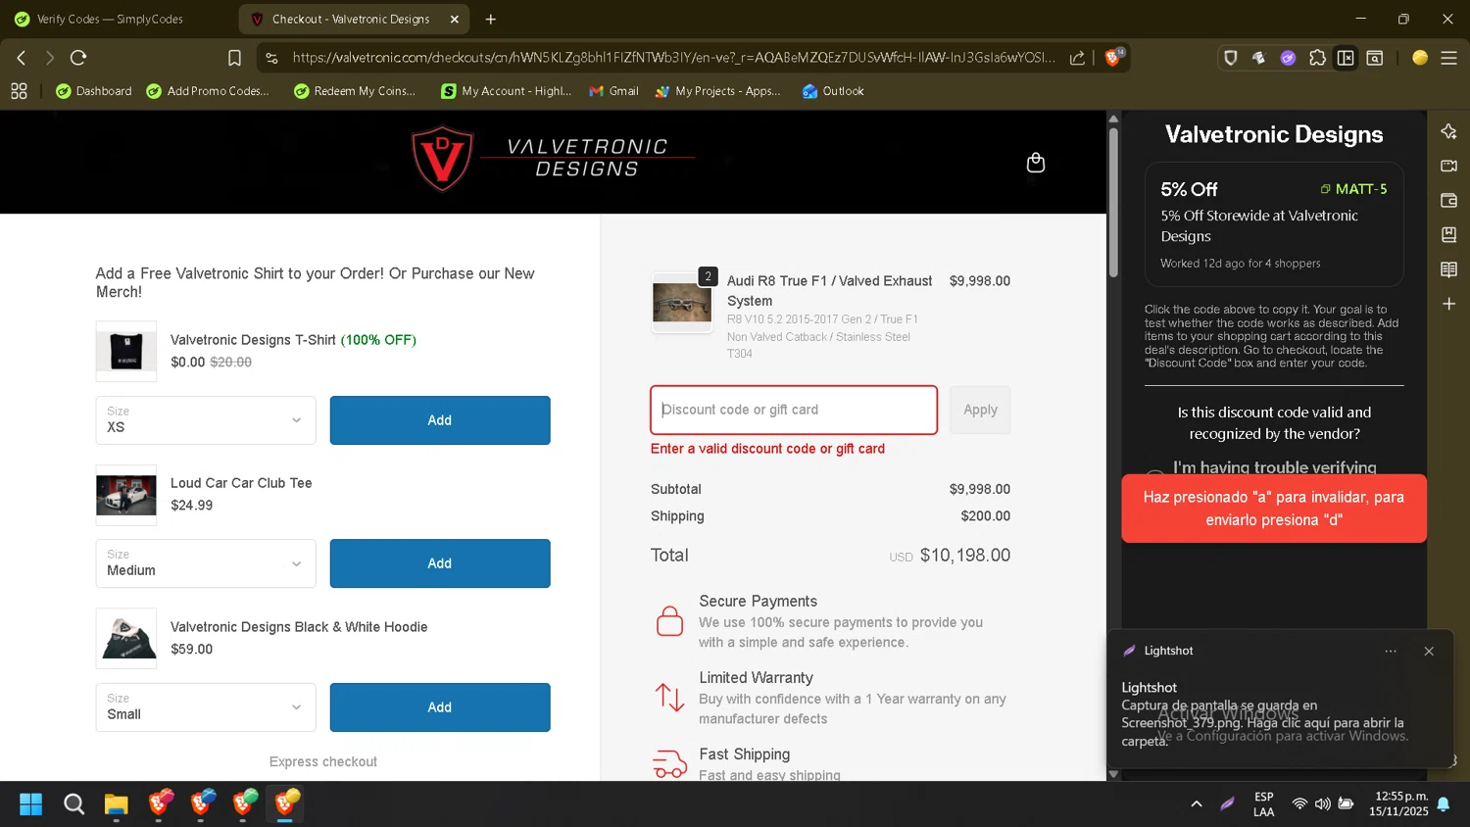The width and height of the screenshot is (1470, 827).
Task: Open the Brave hamburger main menu
Action: click(1448, 58)
